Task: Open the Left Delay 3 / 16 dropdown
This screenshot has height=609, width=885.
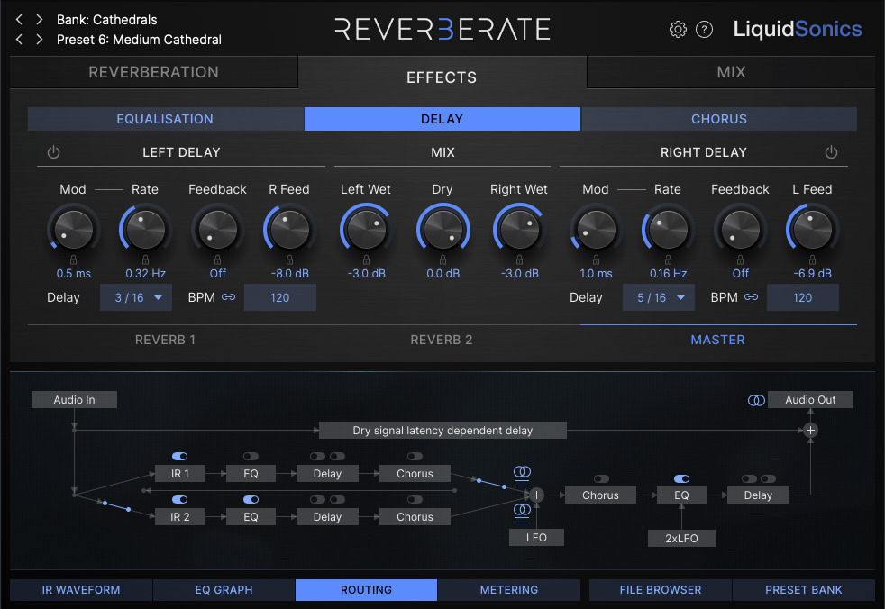Action: (x=136, y=297)
